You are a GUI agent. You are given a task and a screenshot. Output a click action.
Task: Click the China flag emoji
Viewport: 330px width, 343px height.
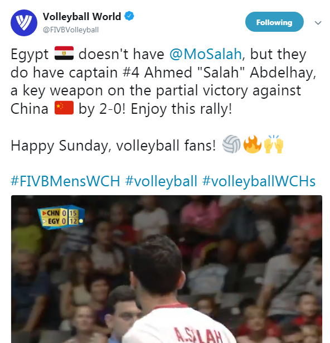coord(64,108)
